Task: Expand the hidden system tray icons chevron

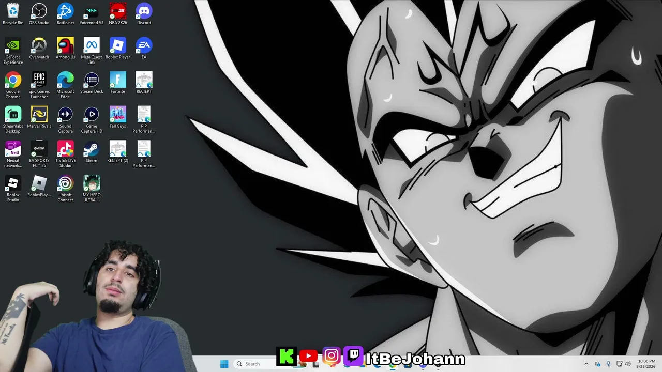Action: (x=586, y=364)
